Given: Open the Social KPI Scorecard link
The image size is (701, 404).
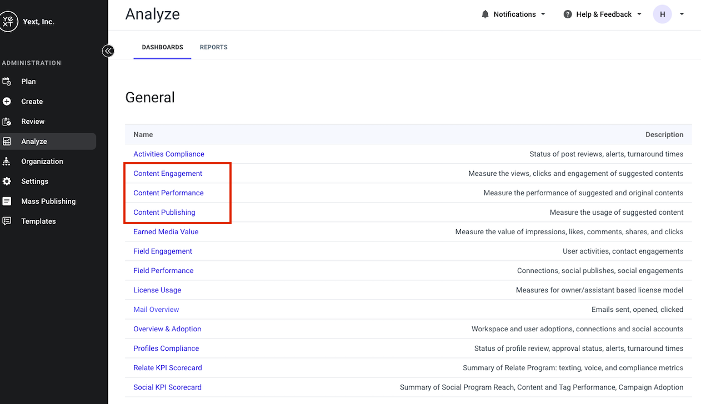Looking at the screenshot, I should (167, 387).
